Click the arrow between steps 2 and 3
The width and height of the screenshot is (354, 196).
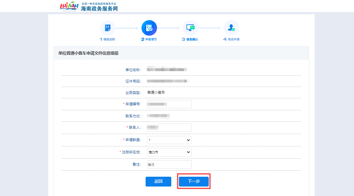point(169,28)
